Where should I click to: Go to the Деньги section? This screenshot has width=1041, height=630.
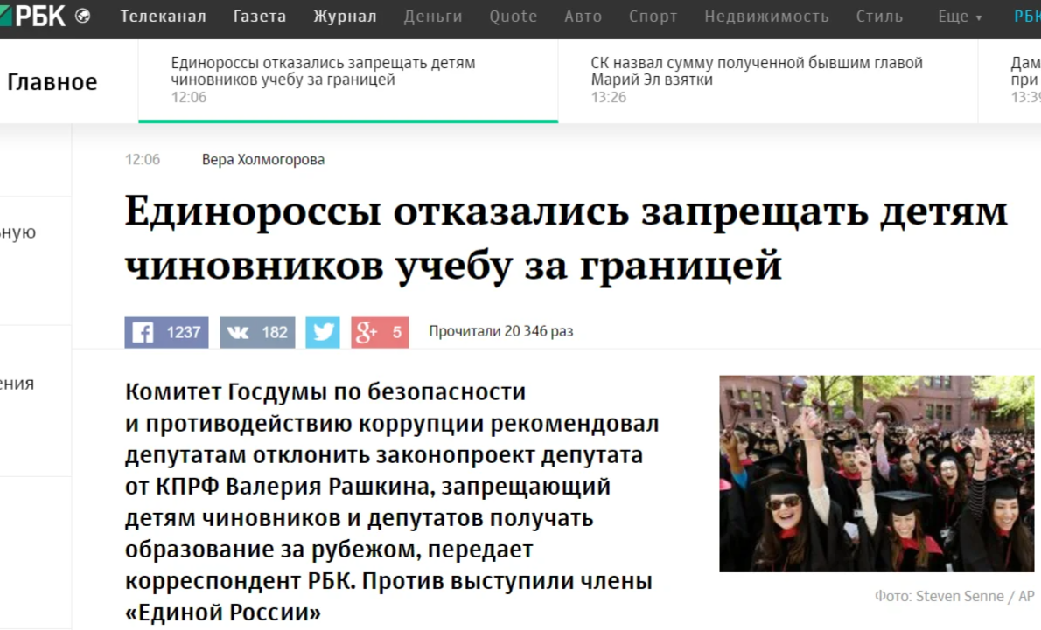pos(432,16)
